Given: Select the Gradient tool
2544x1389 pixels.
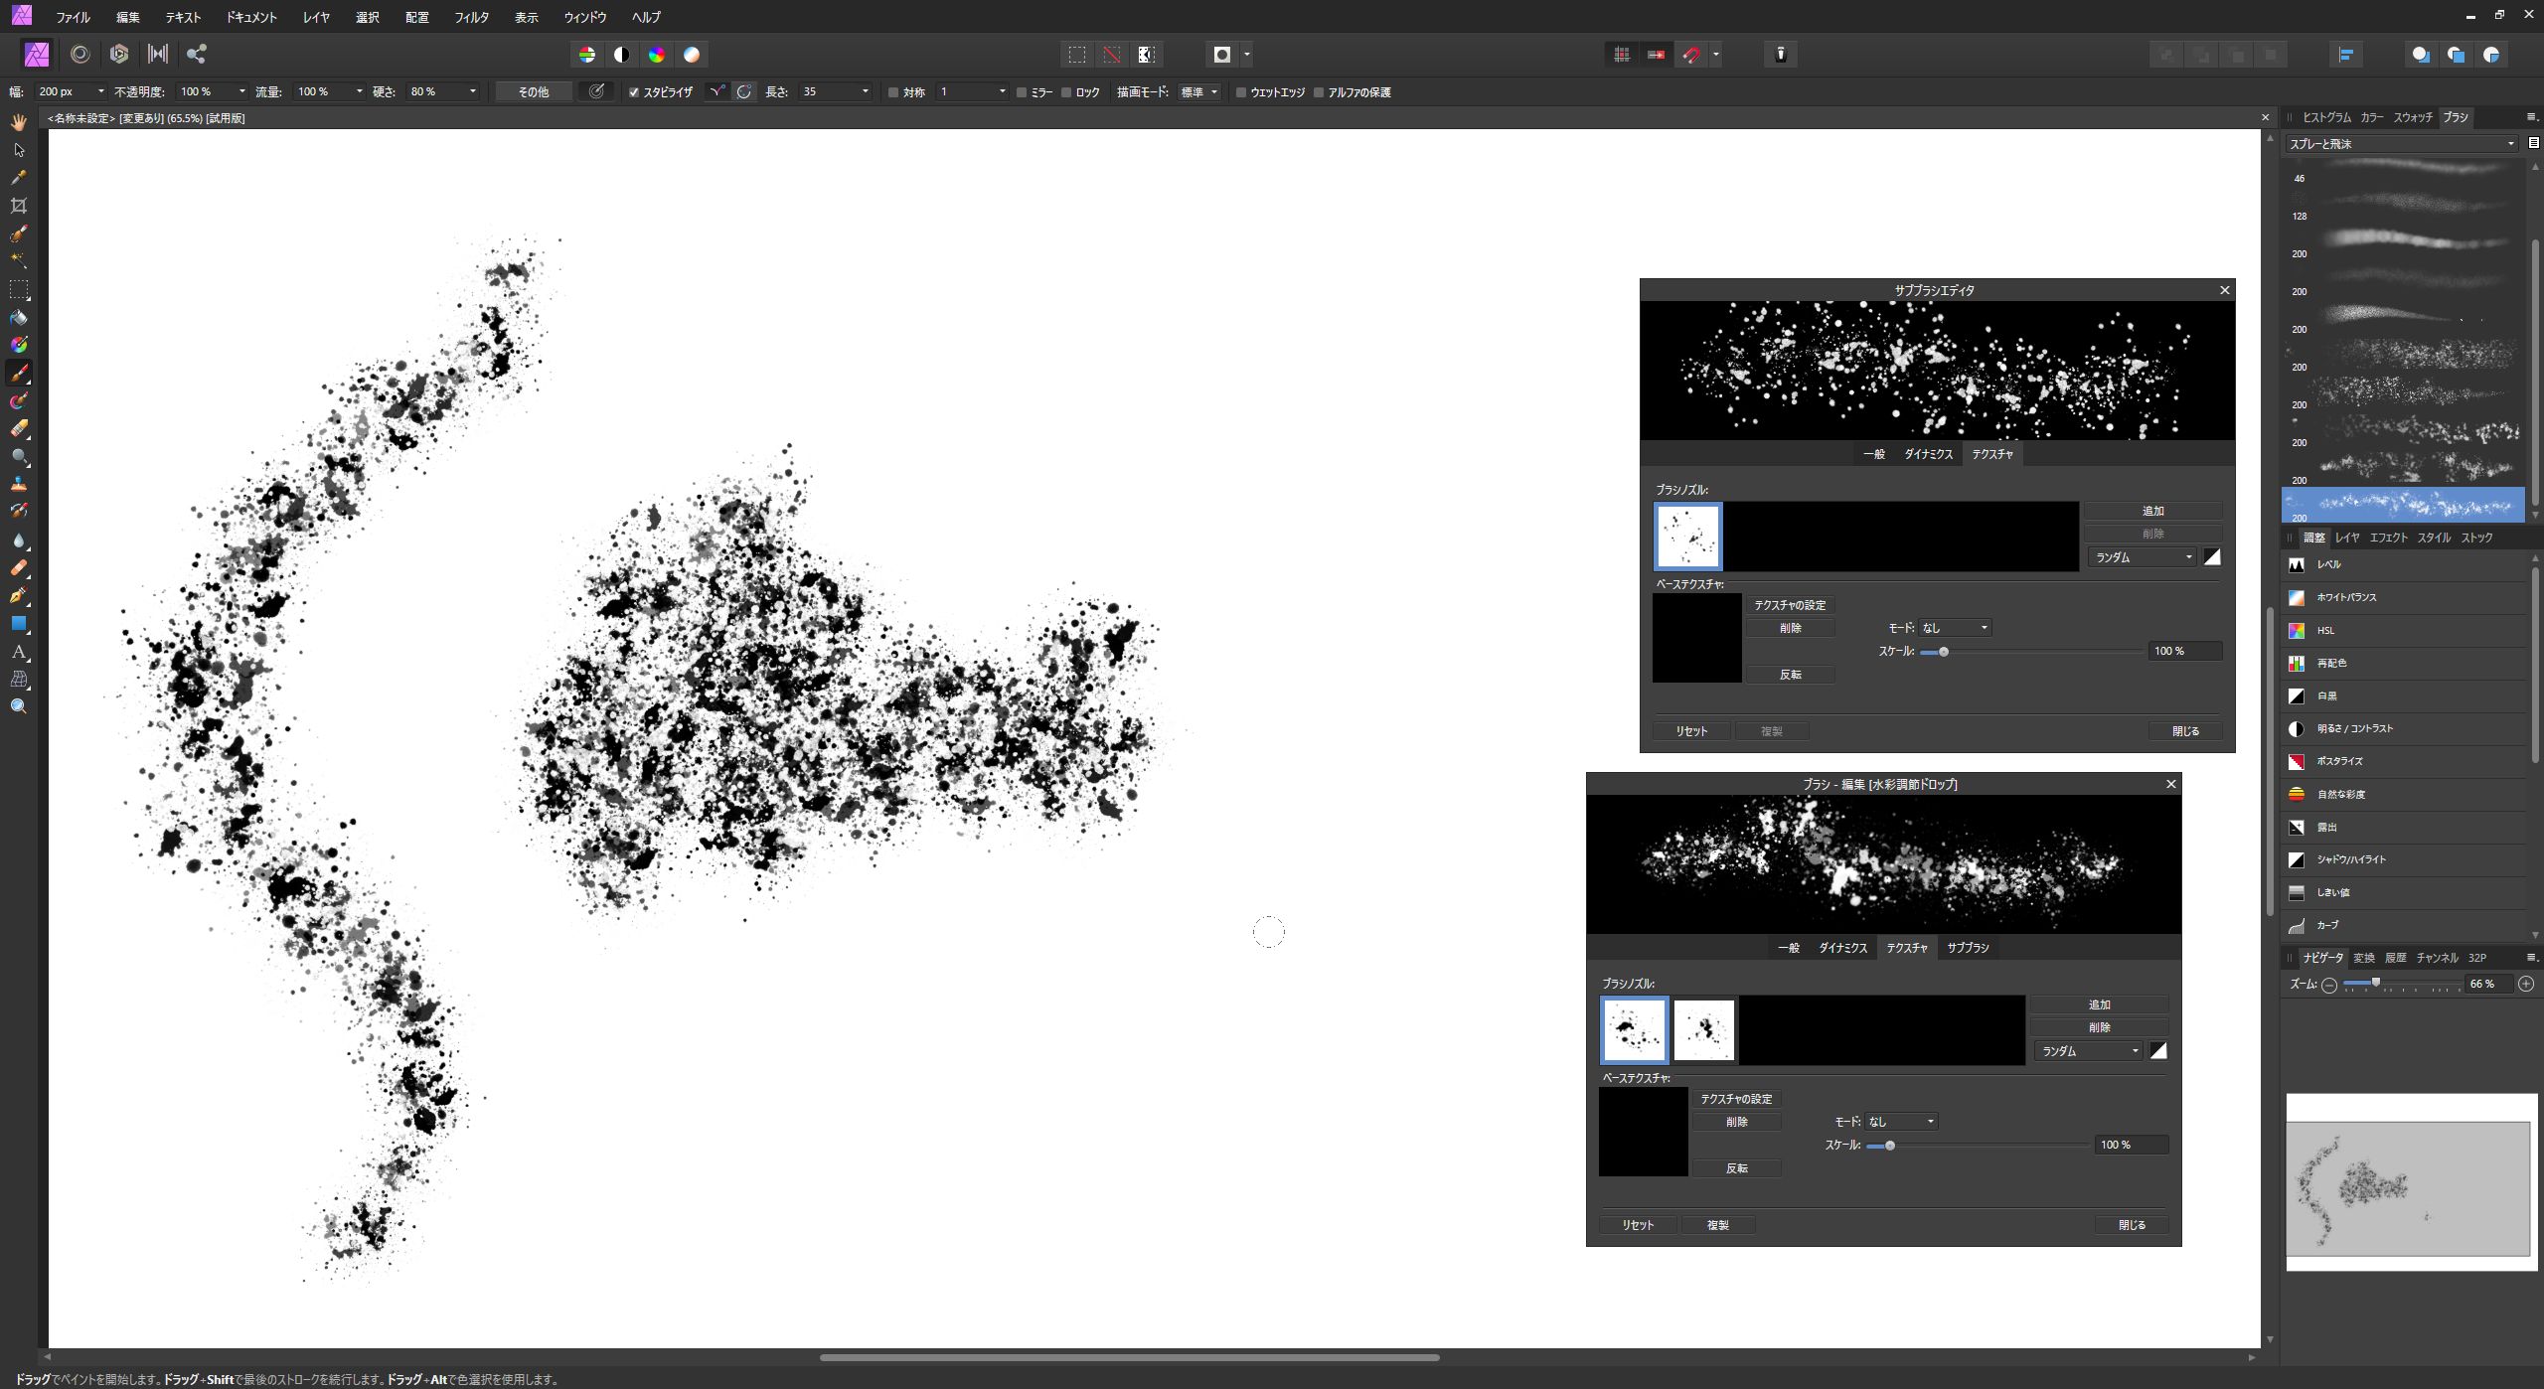Looking at the screenshot, I should pyautogui.click(x=19, y=345).
